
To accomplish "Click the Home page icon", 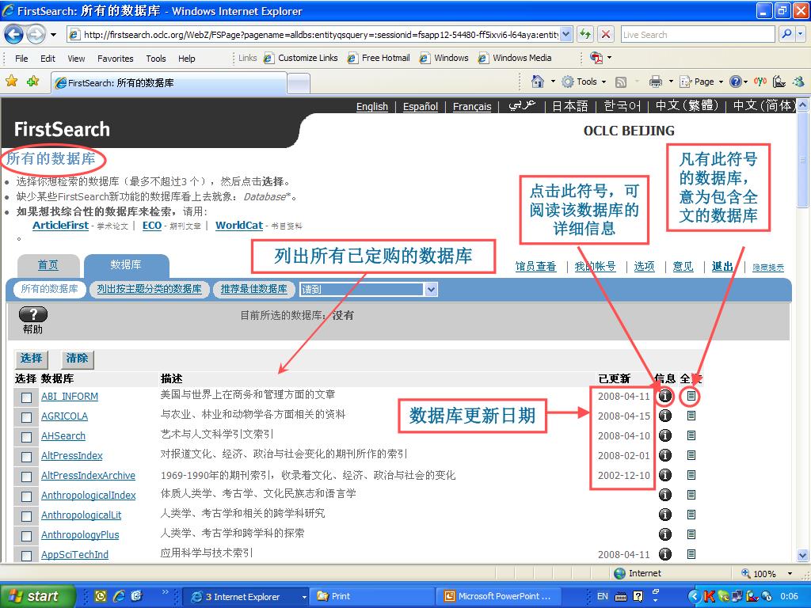I will [x=538, y=82].
